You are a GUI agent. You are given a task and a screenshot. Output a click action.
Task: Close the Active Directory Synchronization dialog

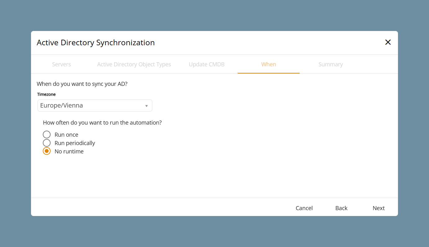[388, 42]
